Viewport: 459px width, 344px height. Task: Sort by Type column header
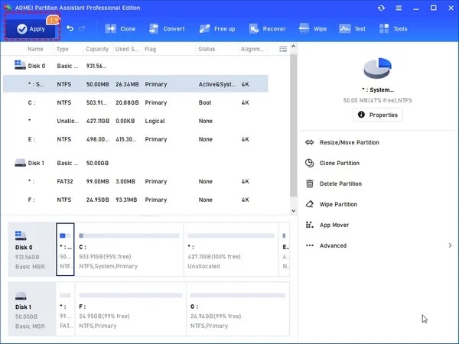point(63,49)
